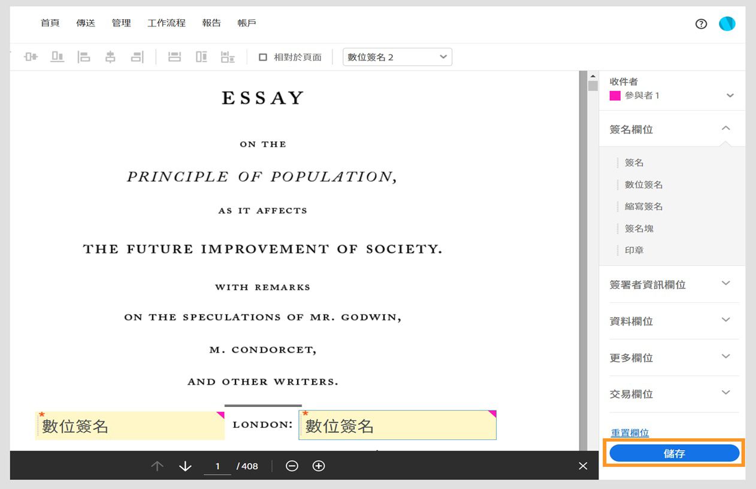Click the zoom in plus control
The width and height of the screenshot is (756, 489).
click(319, 466)
